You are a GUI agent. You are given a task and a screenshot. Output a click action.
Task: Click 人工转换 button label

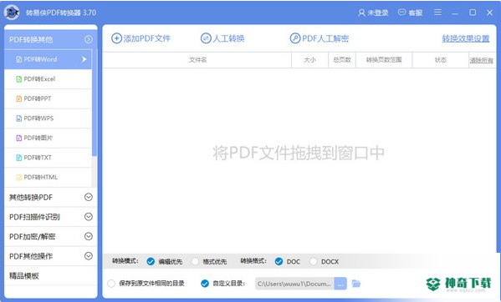click(229, 38)
